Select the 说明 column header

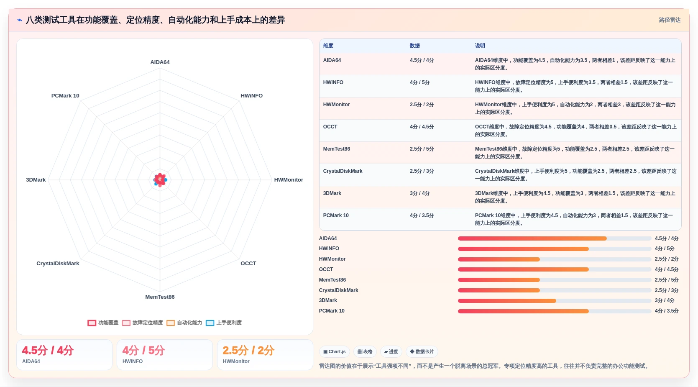click(480, 46)
